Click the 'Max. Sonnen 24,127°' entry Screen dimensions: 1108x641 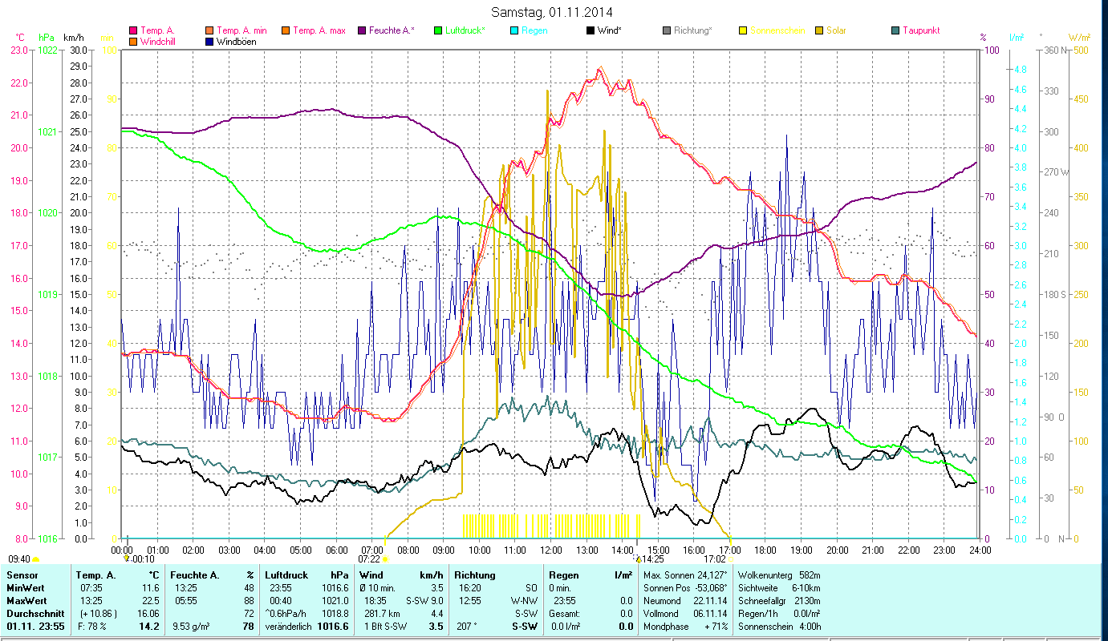click(685, 575)
